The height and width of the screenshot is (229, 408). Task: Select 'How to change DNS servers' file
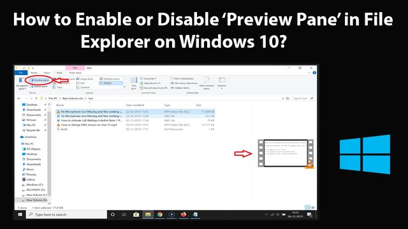tap(135, 125)
